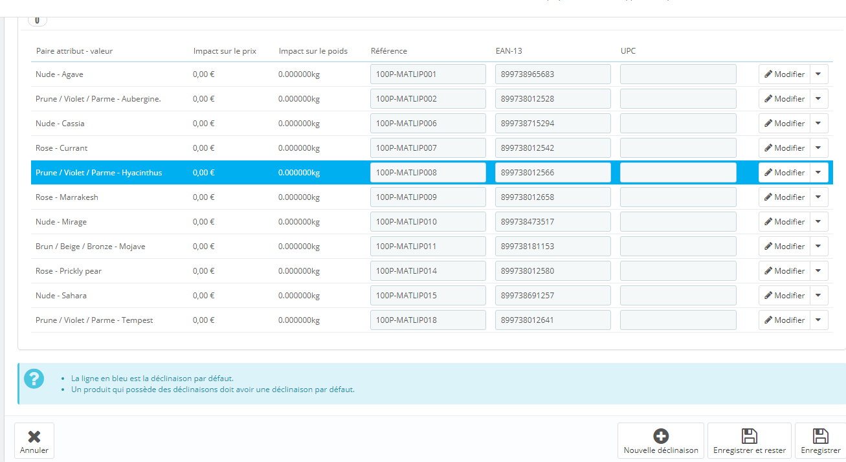Viewport: 846px width, 462px height.
Task: Focus EAN-13 field 899738012658
Action: tap(553, 197)
